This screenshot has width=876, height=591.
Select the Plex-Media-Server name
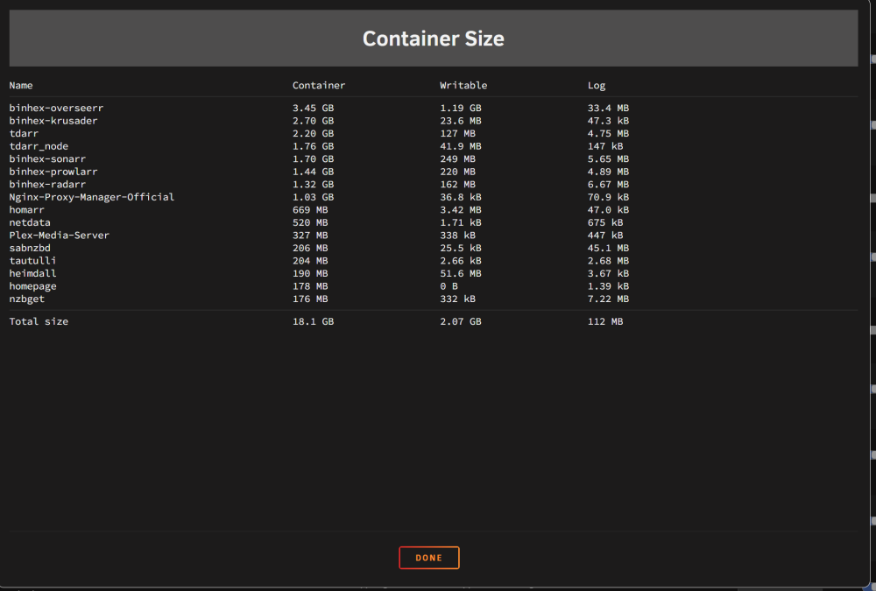click(x=60, y=236)
